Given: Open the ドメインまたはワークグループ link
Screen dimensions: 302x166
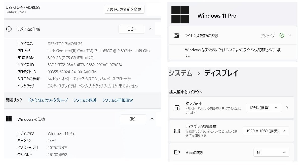Looking at the screenshot, I should click(x=48, y=100).
